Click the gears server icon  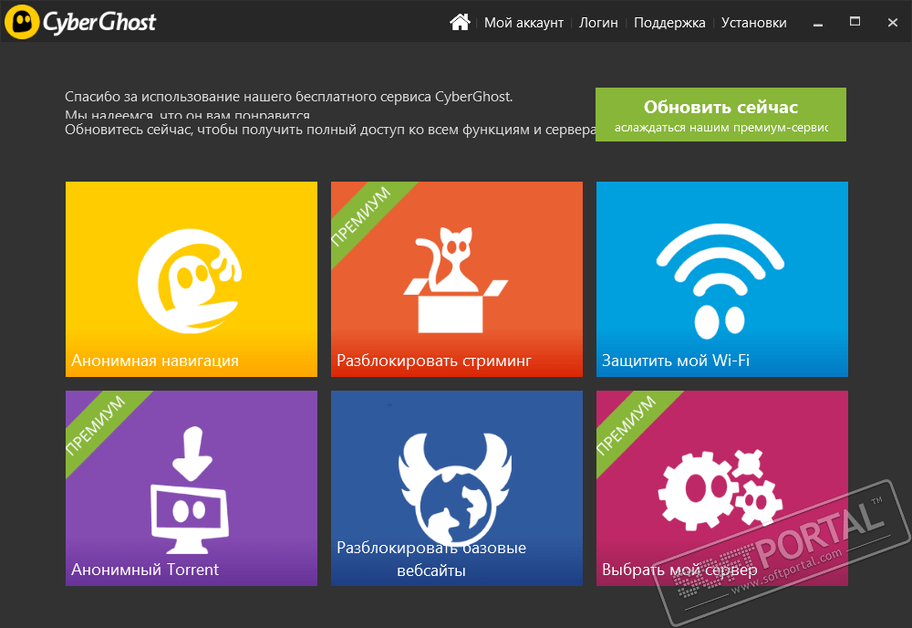(x=720, y=489)
